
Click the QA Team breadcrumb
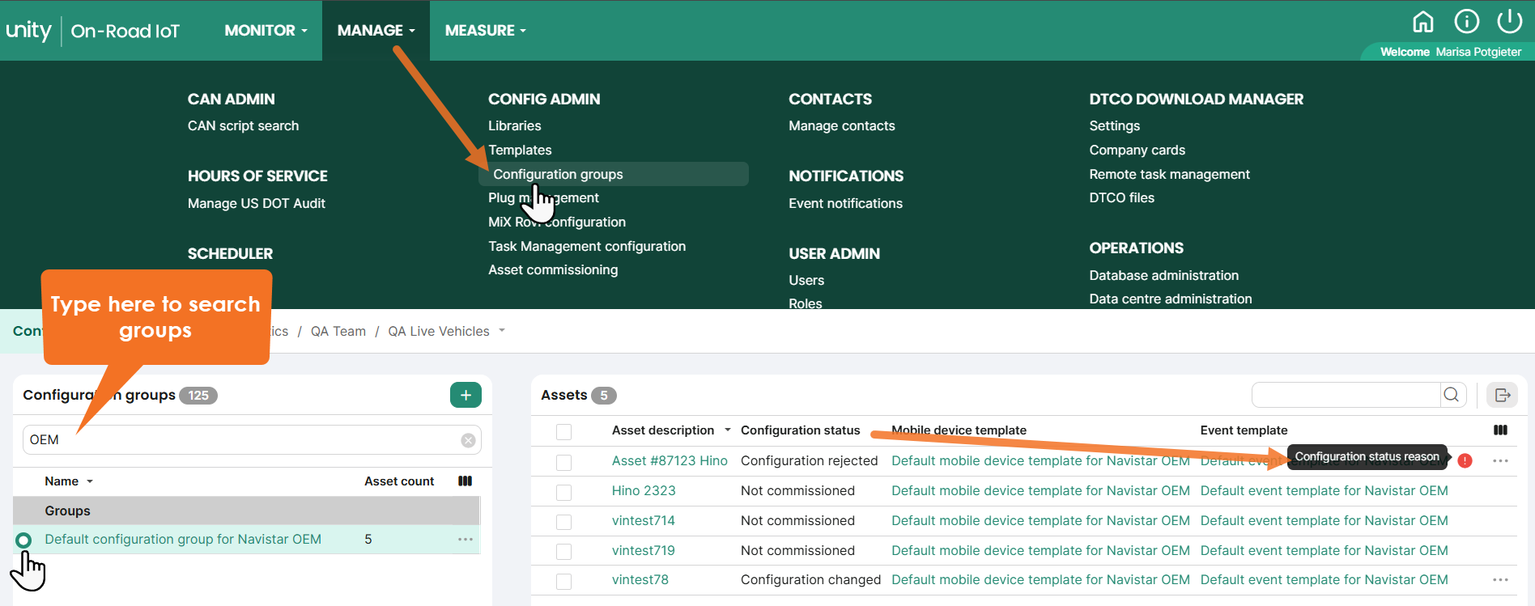click(x=338, y=331)
